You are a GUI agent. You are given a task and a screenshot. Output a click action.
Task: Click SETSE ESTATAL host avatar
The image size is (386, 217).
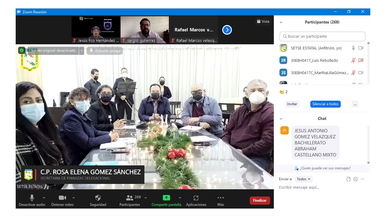coord(283,48)
